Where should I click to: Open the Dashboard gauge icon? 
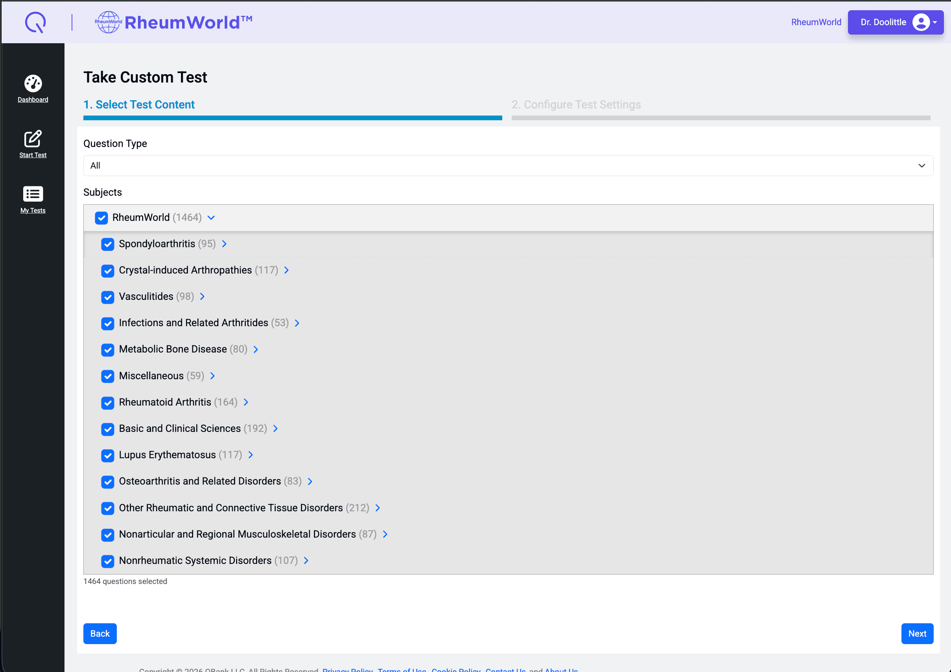(x=33, y=83)
